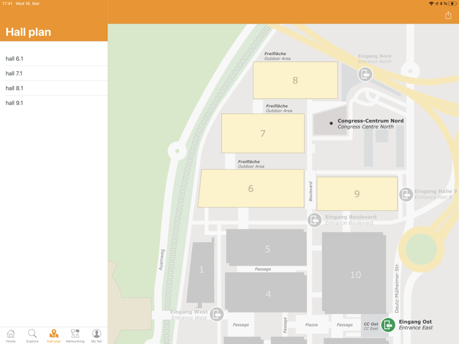The width and height of the screenshot is (459, 344).
Task: Tap grey hall 5 on the map
Action: (267, 248)
